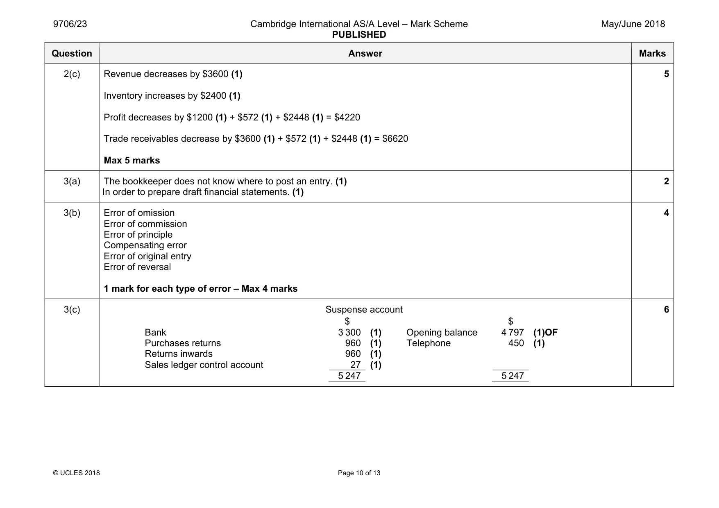719x508 pixels.
Task: Click "Error of omission"
Action: pyautogui.click(x=139, y=213)
